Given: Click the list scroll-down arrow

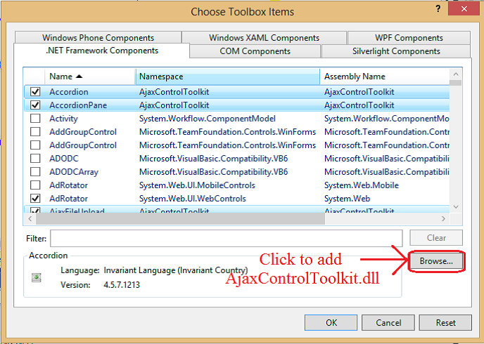Looking at the screenshot, I should [456, 207].
